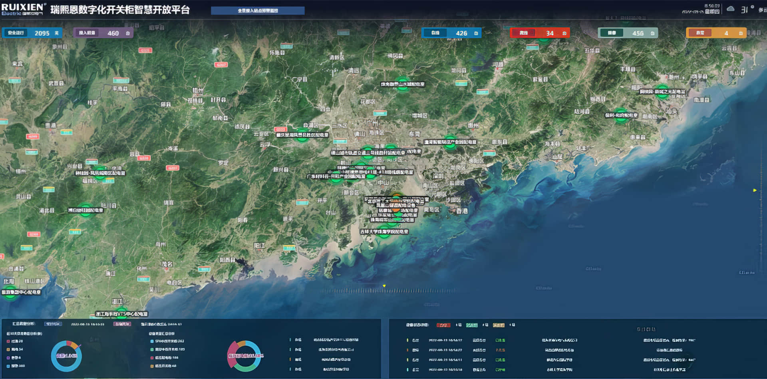
Task: Click the cloud weather icon
Action: point(730,9)
